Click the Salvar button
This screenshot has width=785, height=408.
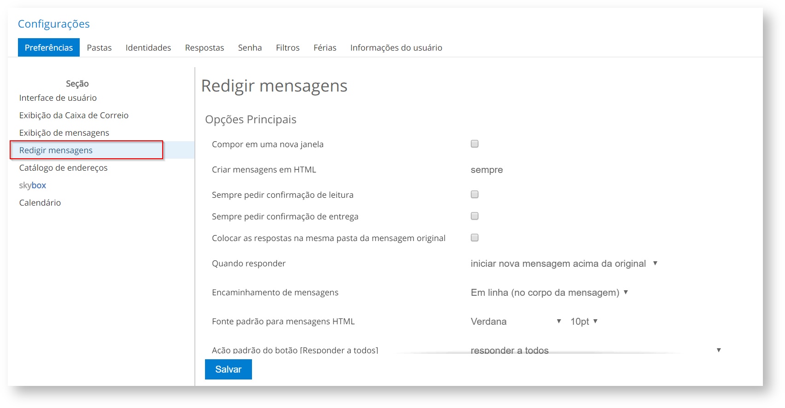tap(228, 369)
